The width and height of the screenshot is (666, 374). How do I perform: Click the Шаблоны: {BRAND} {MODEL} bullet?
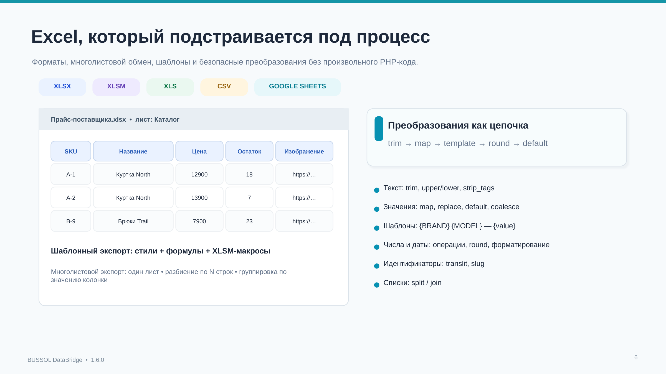point(449,226)
